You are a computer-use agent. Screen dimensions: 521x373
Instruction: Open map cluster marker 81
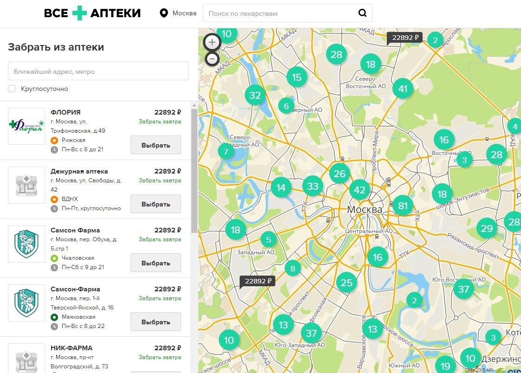(x=403, y=206)
